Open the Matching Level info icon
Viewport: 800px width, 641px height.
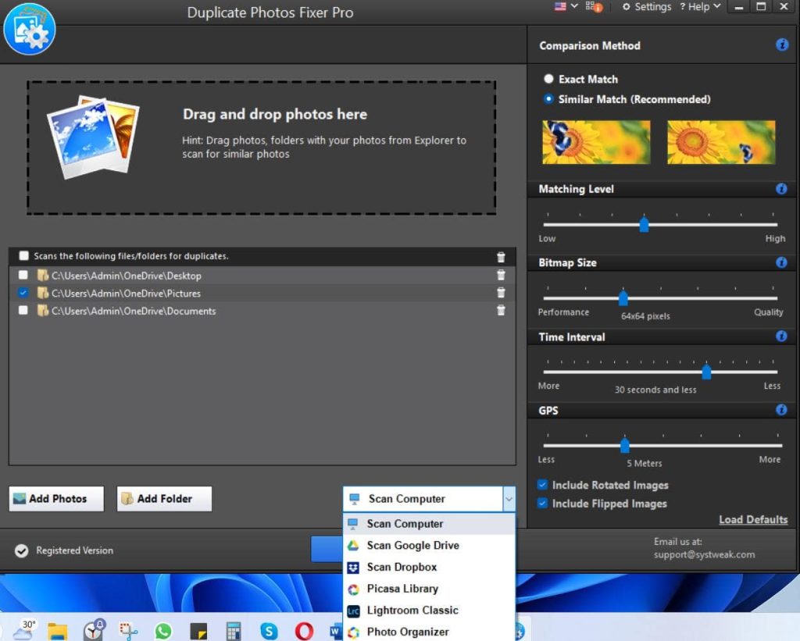click(x=781, y=189)
